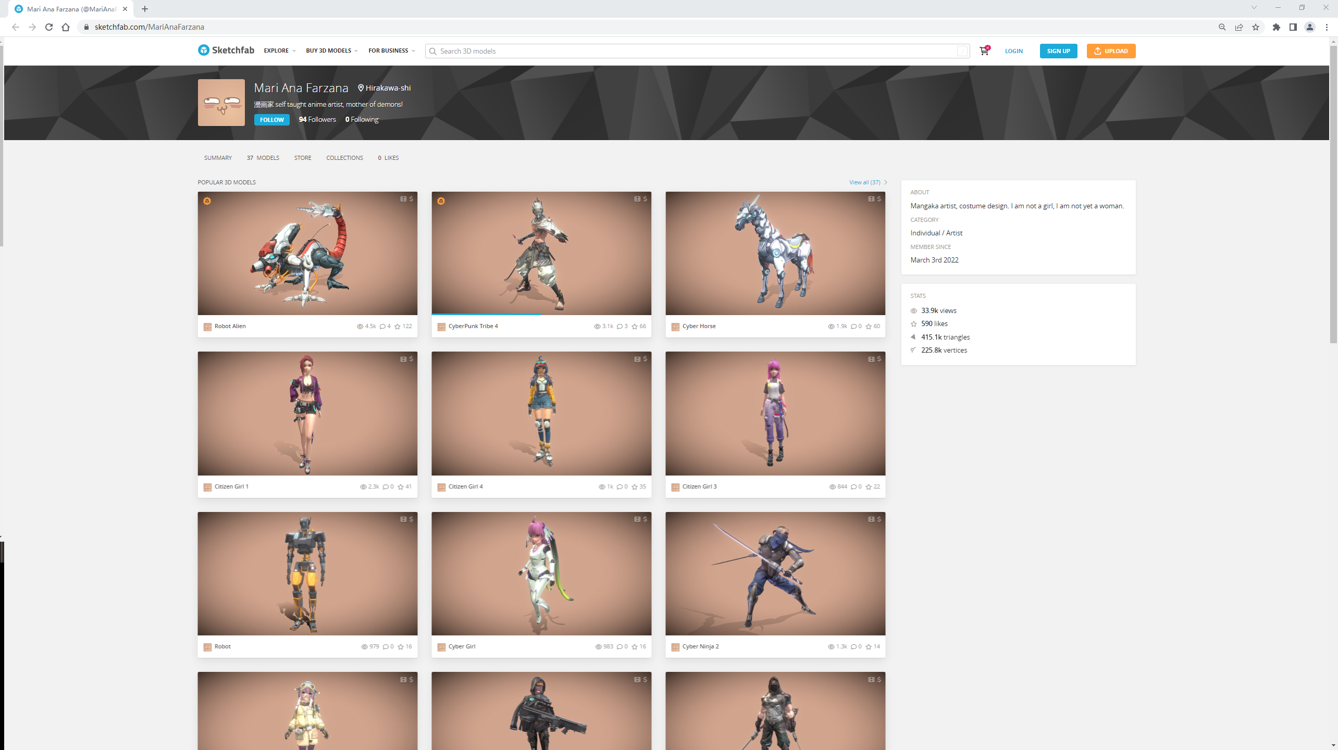
Task: Open the Chrome profile account icon
Action: [1310, 27]
